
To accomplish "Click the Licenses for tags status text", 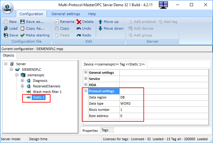I will point(155,139).
